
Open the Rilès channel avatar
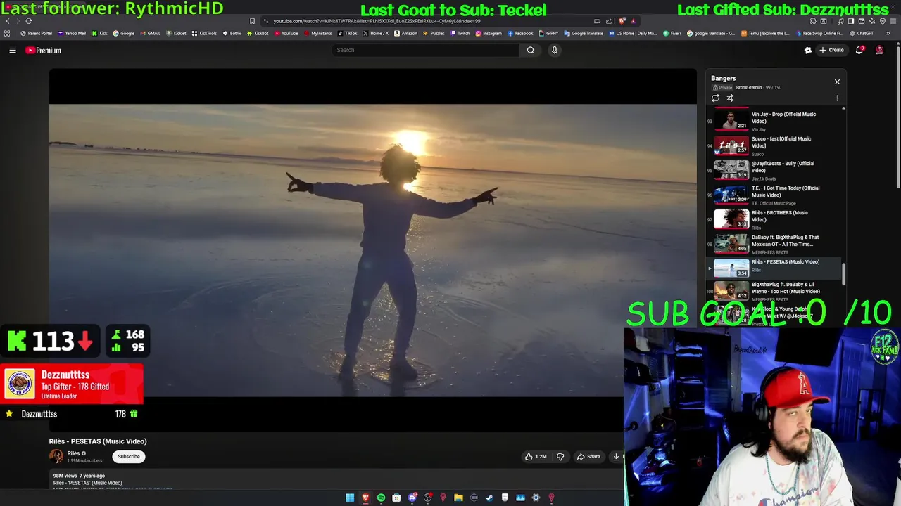point(56,456)
